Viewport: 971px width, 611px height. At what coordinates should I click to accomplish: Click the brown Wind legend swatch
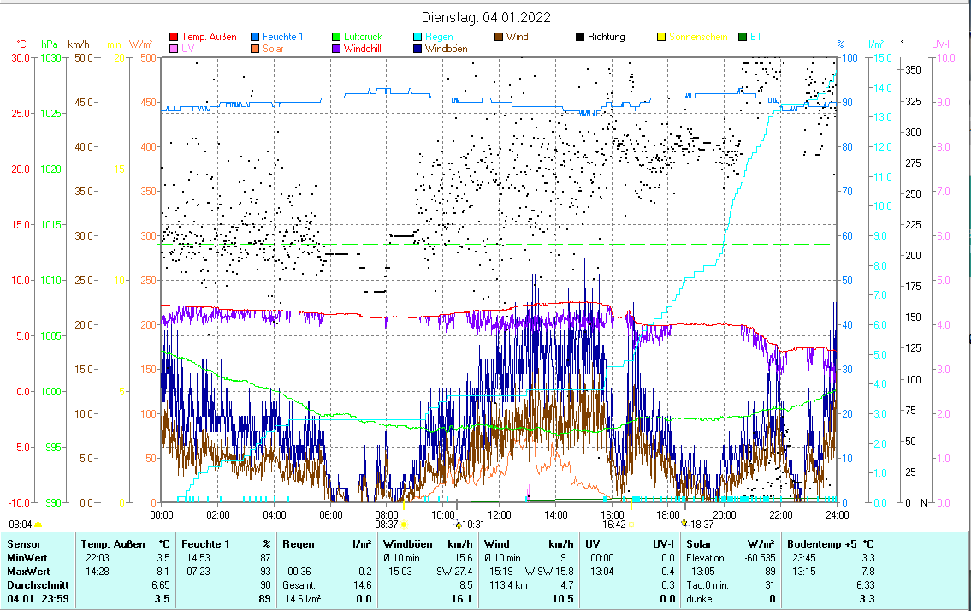[498, 38]
